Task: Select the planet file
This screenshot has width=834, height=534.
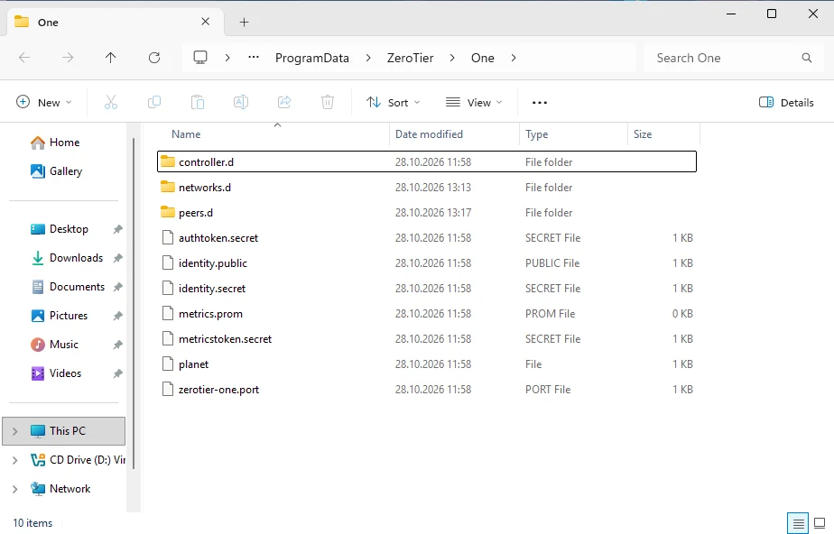Action: point(427,364)
